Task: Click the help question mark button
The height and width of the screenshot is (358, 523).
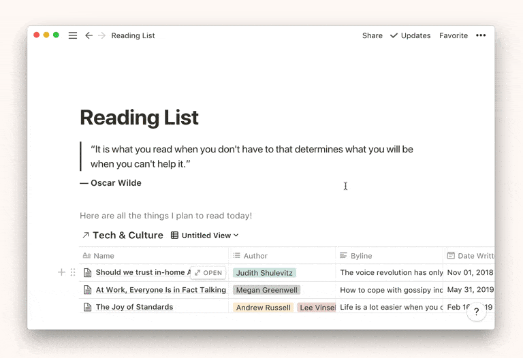Action: pyautogui.click(x=476, y=312)
